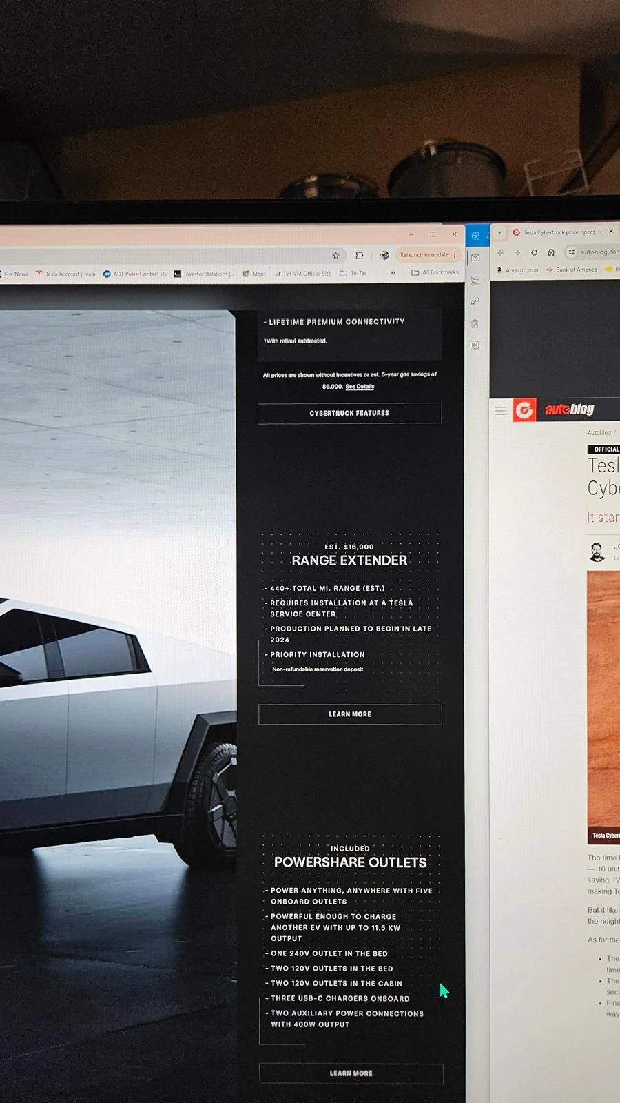The height and width of the screenshot is (1103, 620).
Task: View site information icon beside autoblog.com
Action: 572,252
